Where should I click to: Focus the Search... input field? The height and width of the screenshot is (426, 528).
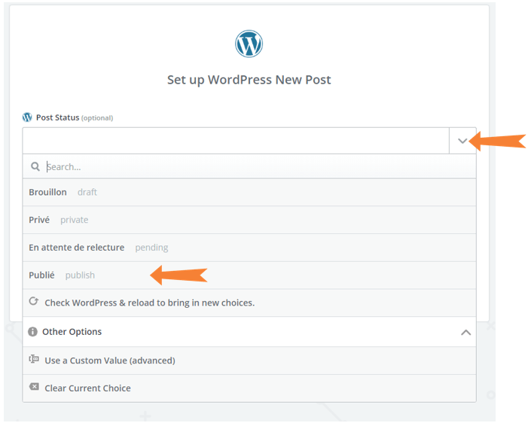[x=259, y=166]
